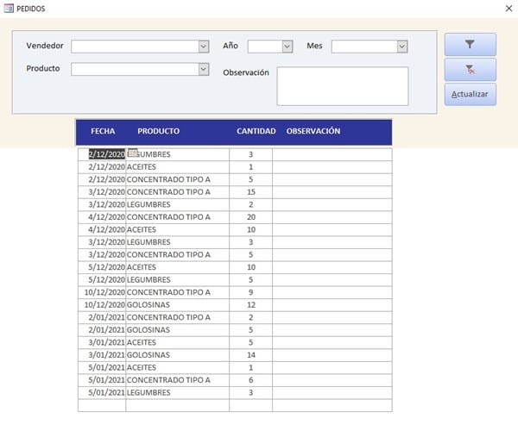This screenshot has width=518, height=437.
Task: Click the PRODUCTO column header
Action: click(x=158, y=132)
